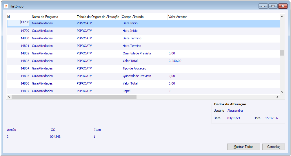Click the OS value 004343
The height and width of the screenshot is (156, 291).
(x=55, y=137)
